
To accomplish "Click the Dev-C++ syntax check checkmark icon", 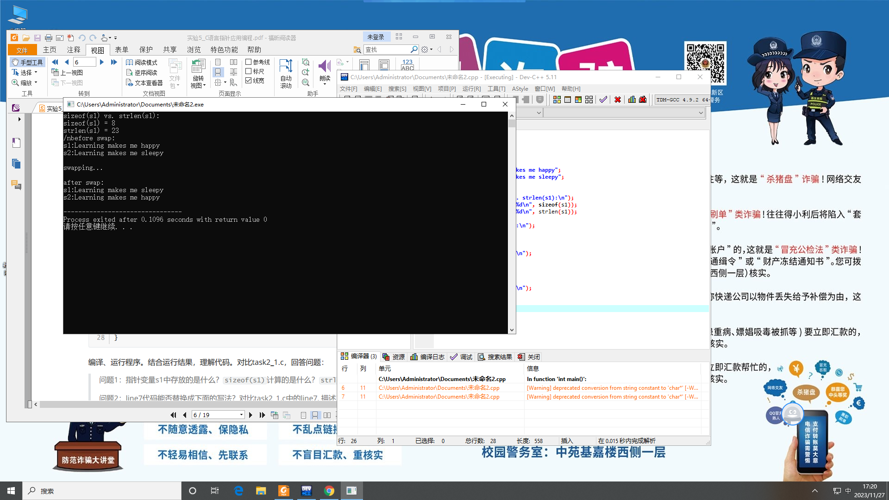I will [x=603, y=100].
